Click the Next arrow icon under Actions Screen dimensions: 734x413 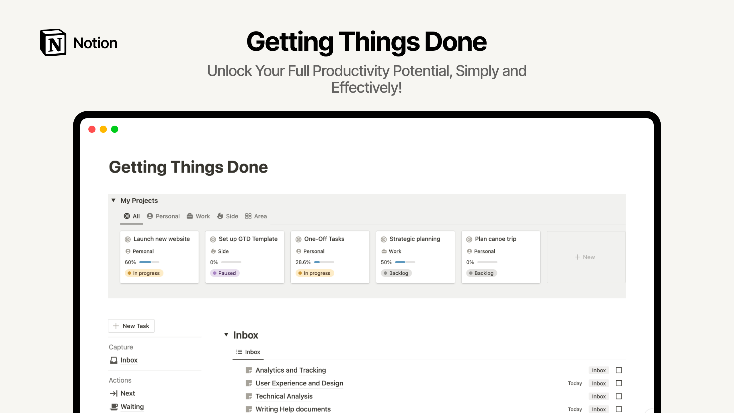[114, 393]
